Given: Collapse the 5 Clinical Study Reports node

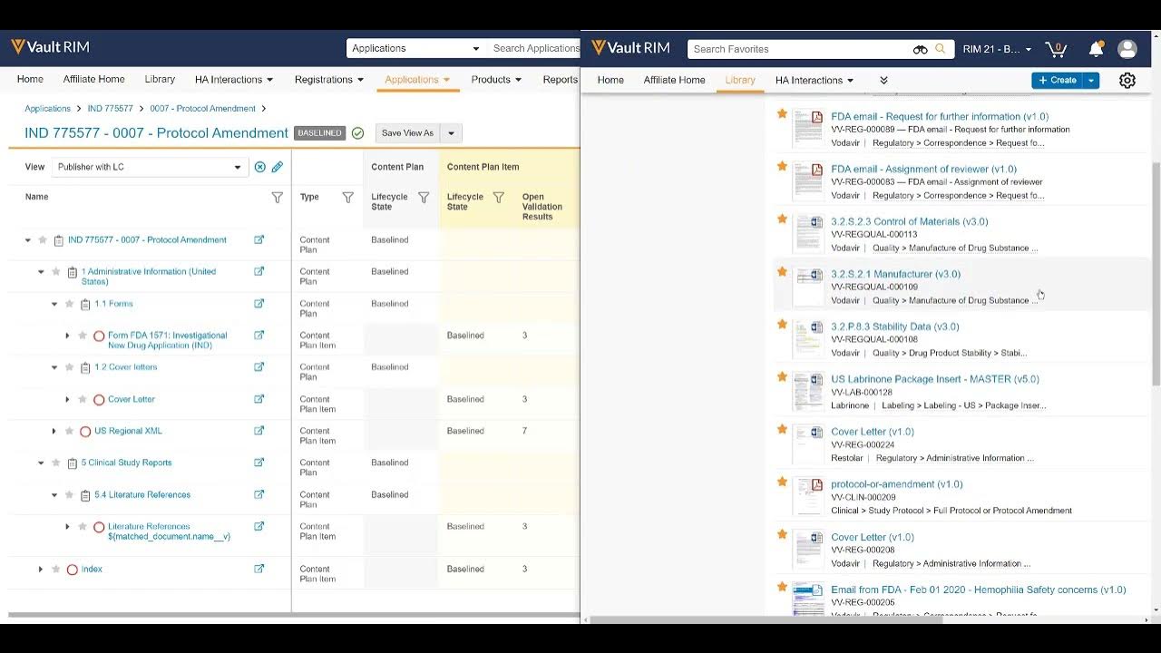Looking at the screenshot, I should [x=41, y=463].
